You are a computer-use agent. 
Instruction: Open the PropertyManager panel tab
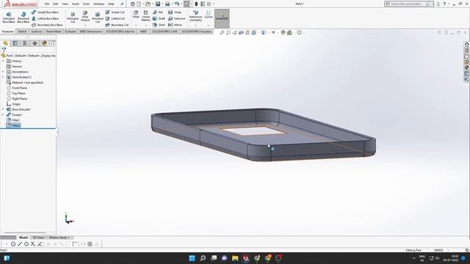[15, 43]
